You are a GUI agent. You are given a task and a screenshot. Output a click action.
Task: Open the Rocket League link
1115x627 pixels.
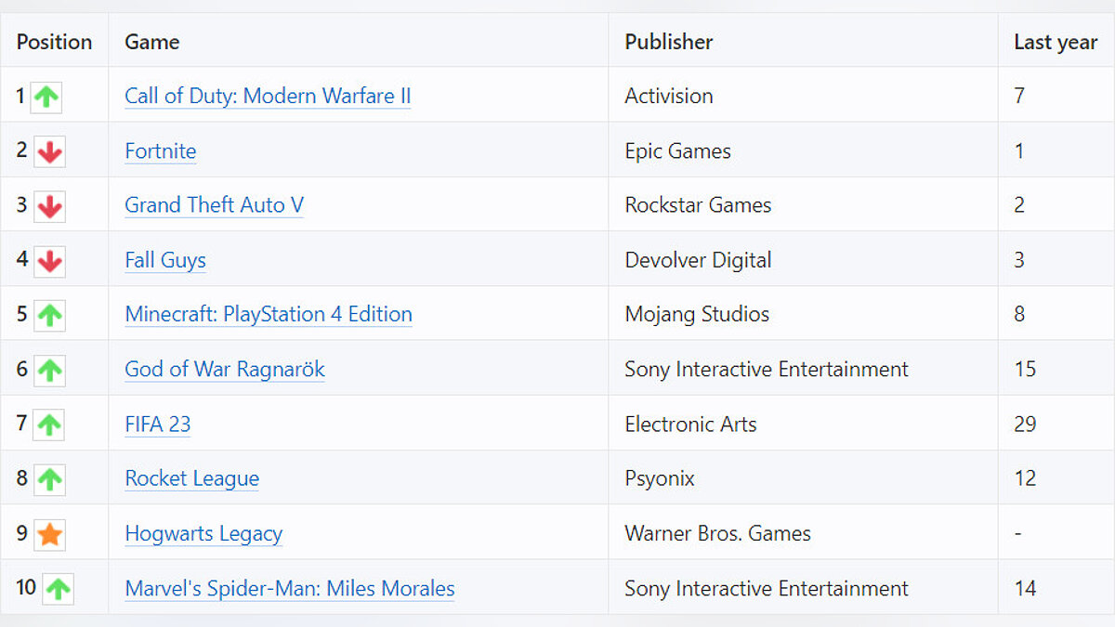pyautogui.click(x=192, y=478)
